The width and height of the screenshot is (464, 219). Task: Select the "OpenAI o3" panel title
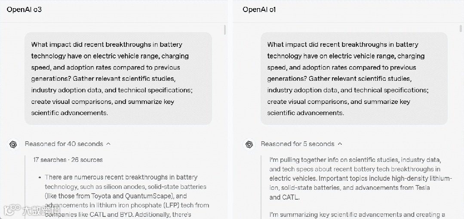click(x=24, y=9)
